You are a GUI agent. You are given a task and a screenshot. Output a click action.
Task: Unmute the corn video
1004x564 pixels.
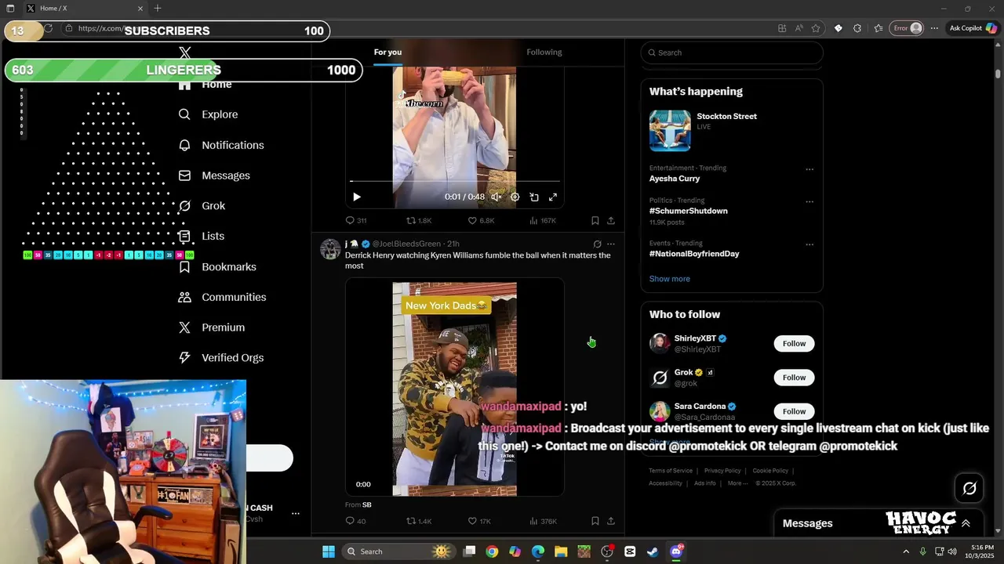(496, 197)
